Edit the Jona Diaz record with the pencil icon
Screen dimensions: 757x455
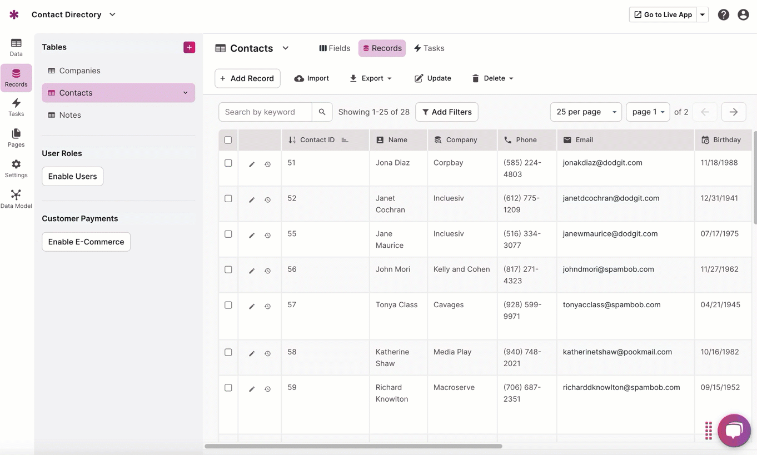[x=252, y=164]
